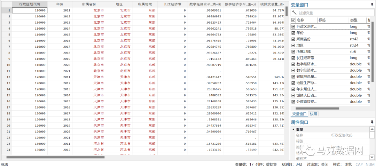
Task: Click the str24 type entry for 地区
Action: point(354,45)
